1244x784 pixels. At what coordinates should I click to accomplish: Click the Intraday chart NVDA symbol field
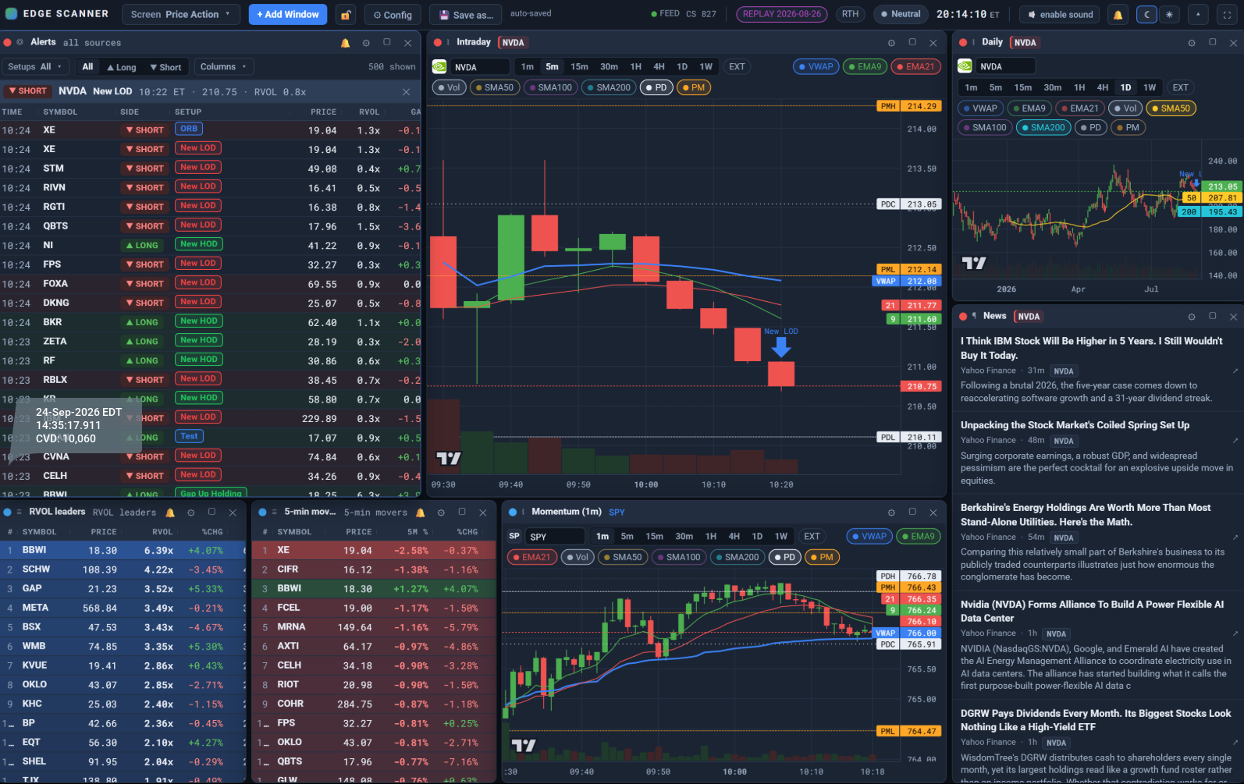[479, 67]
